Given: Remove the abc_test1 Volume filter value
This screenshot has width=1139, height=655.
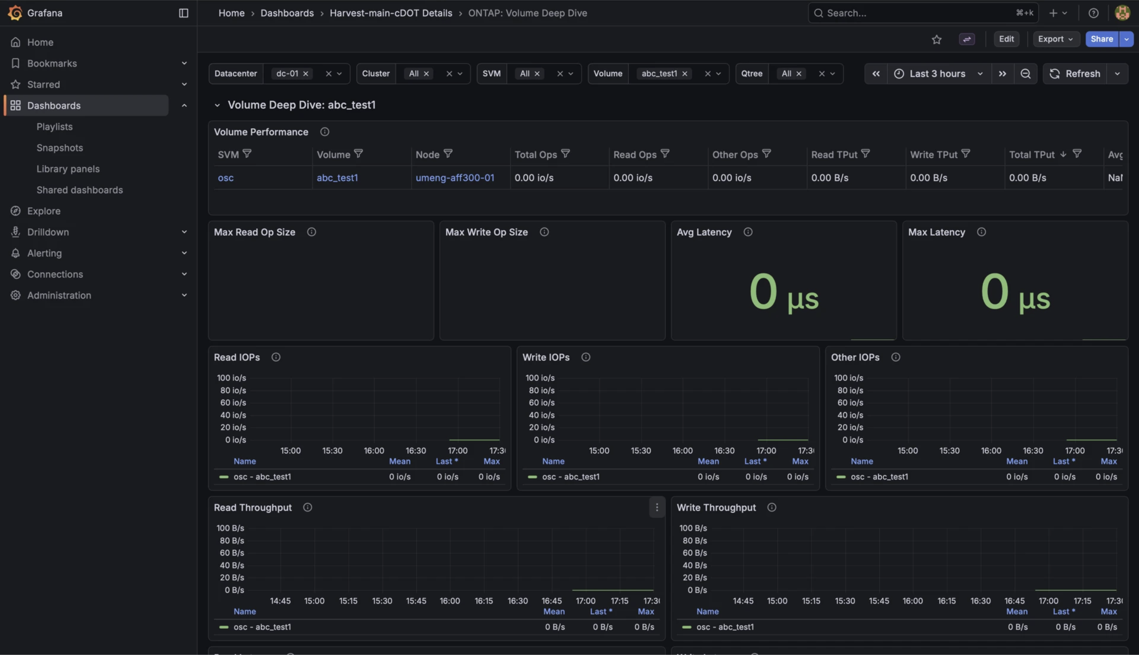Looking at the screenshot, I should 685,74.
